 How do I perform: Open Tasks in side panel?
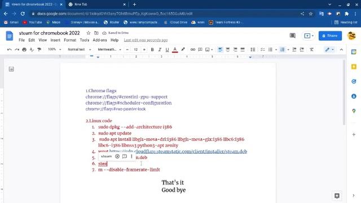354,81
